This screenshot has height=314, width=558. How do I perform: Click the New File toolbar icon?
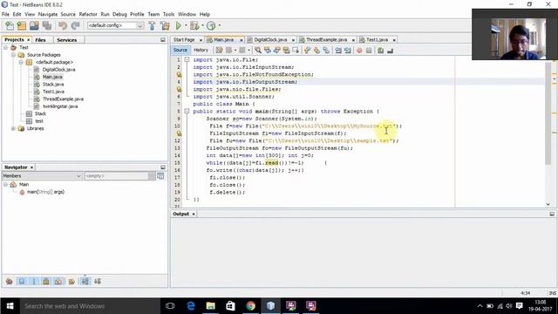pyautogui.click(x=10, y=25)
